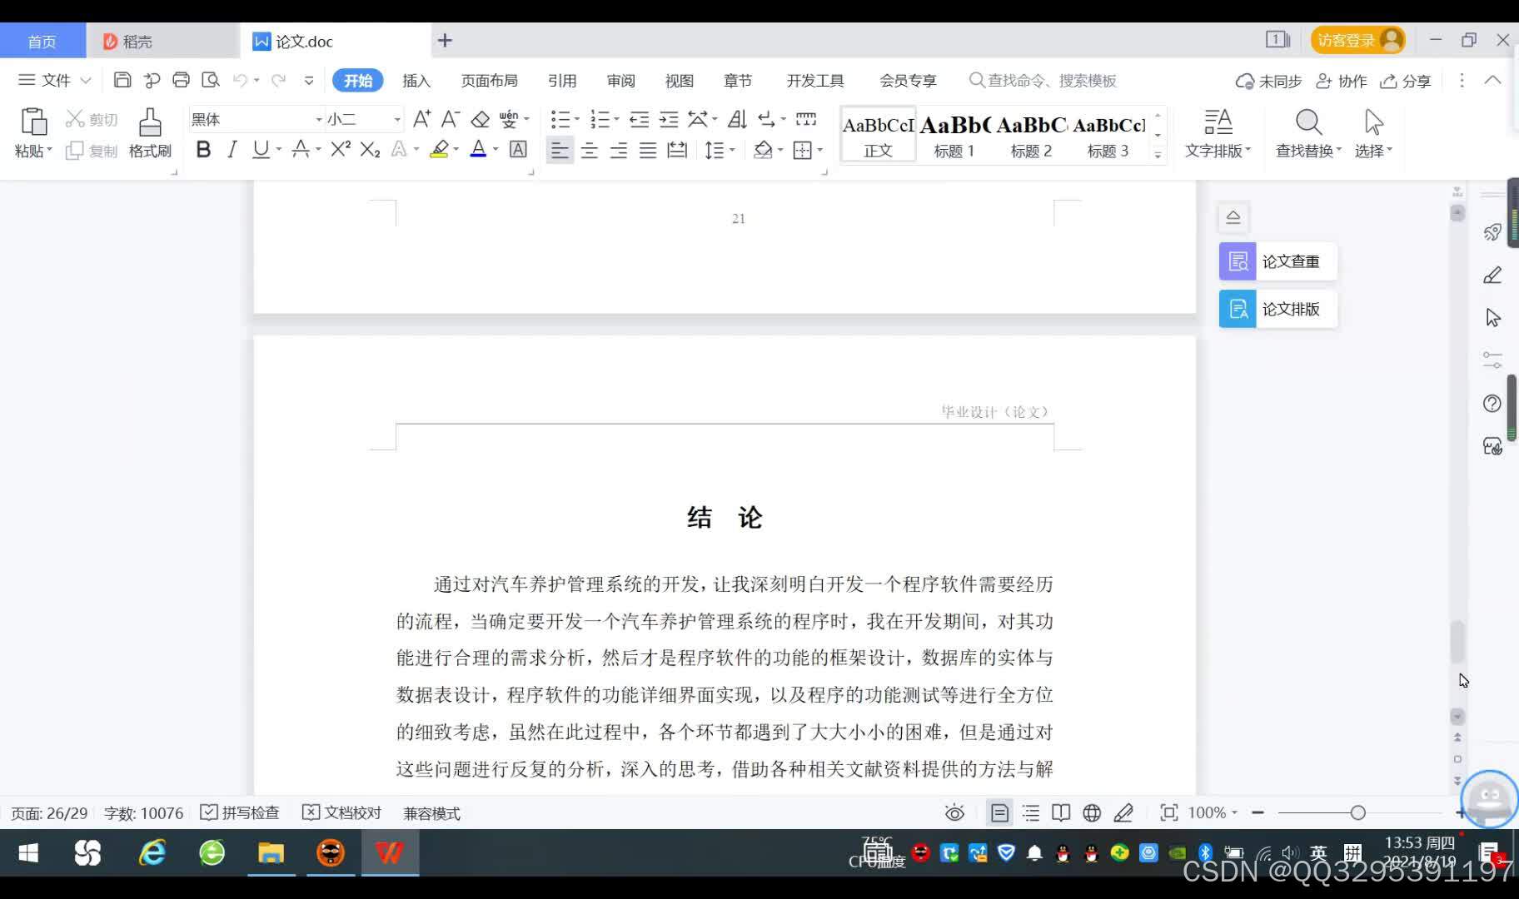The image size is (1519, 899).
Task: Right align the paragraph
Action: coord(619,150)
